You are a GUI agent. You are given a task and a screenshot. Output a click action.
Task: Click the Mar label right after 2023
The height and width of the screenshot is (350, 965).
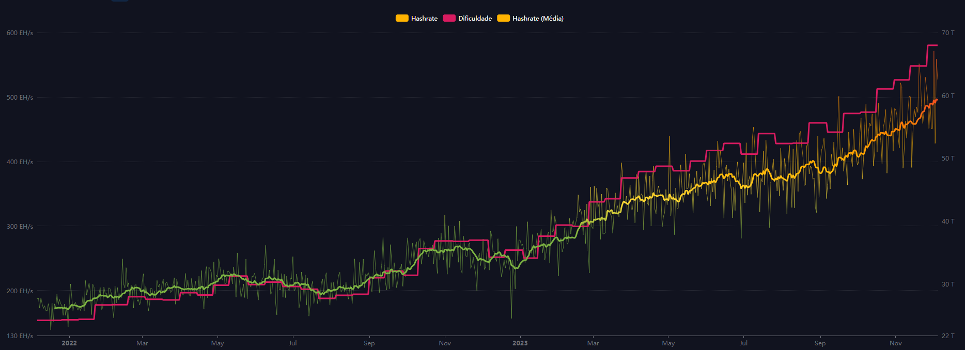(x=593, y=343)
